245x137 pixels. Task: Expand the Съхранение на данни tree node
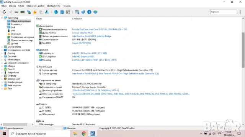click(x=2, y=63)
